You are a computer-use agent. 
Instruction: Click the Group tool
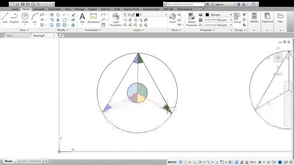237,18
